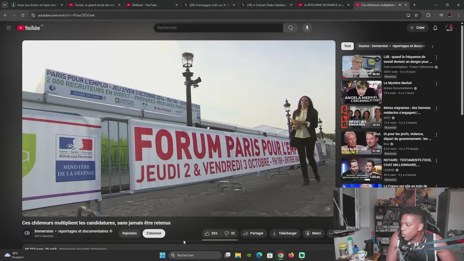Click the 'S'abonner' subscribe button
The width and height of the screenshot is (464, 261).
tap(154, 233)
